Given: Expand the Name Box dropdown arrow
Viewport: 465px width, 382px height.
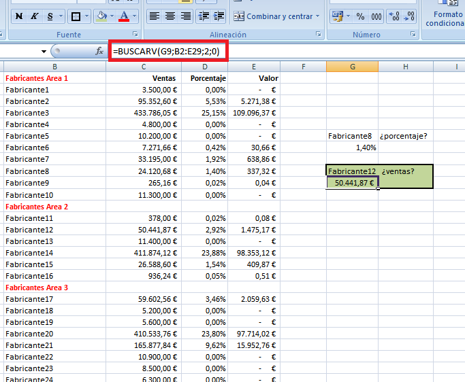Looking at the screenshot, I should coord(44,51).
